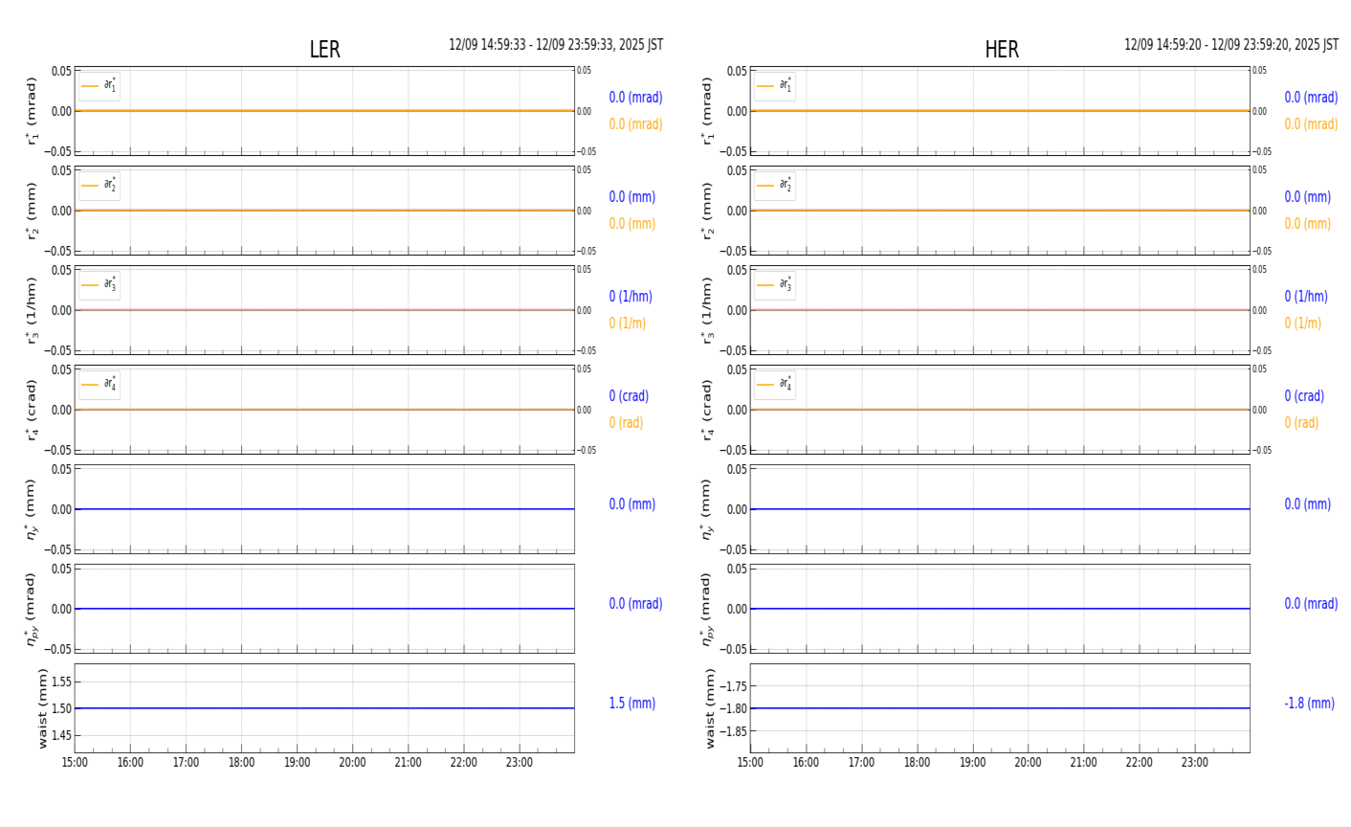Click the blue 0 (1/hm) value in HER
Viewport: 1351px width, 827px height.
[1305, 297]
